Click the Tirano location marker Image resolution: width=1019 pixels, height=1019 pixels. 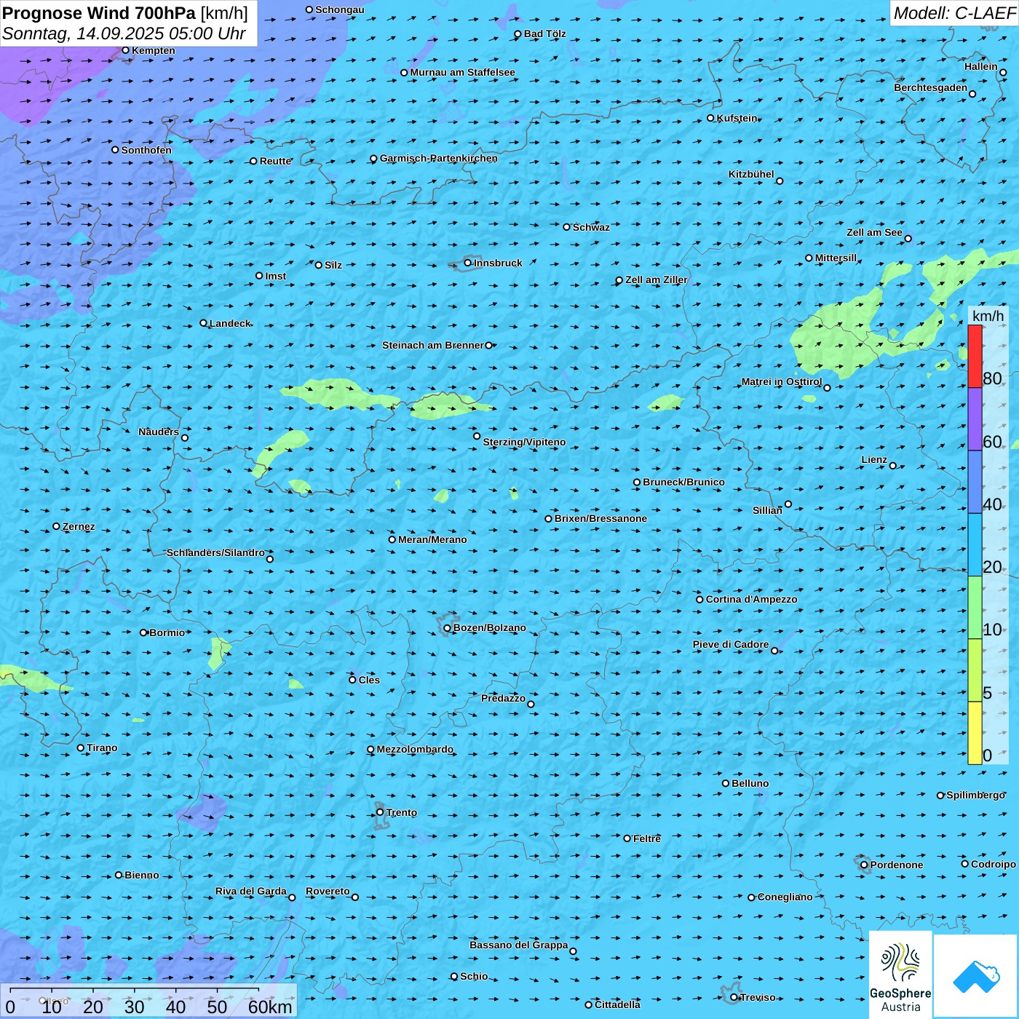click(x=81, y=748)
